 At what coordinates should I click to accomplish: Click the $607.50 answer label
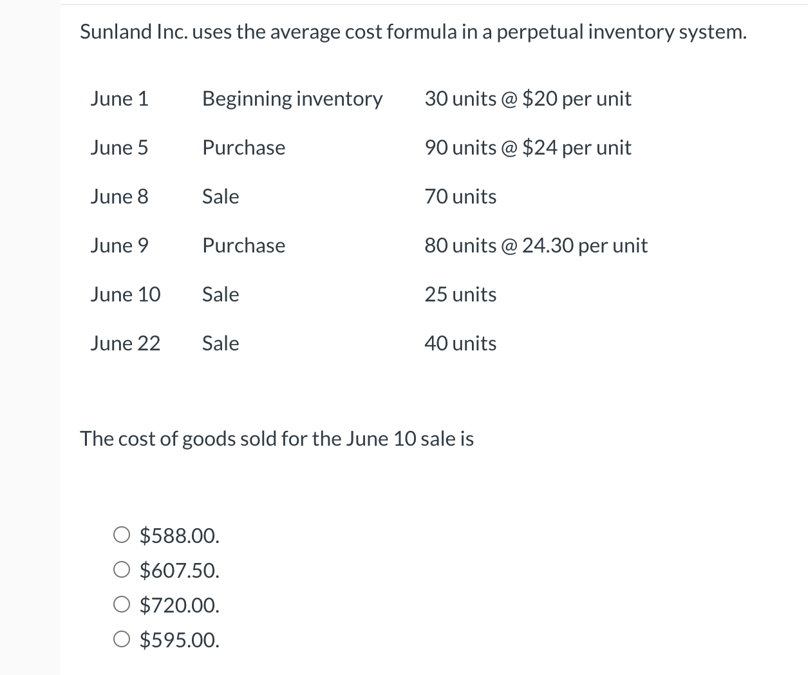click(180, 570)
